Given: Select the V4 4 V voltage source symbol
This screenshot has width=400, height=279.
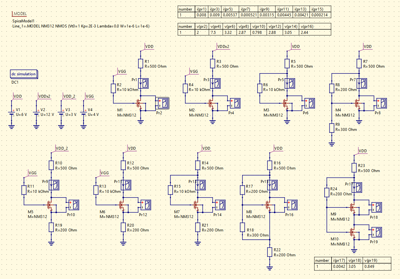Looking at the screenshot, I should click(84, 114).
